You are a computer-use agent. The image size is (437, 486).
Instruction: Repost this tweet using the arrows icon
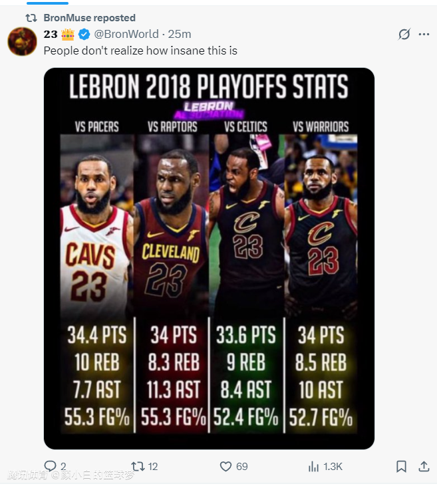[x=138, y=466]
